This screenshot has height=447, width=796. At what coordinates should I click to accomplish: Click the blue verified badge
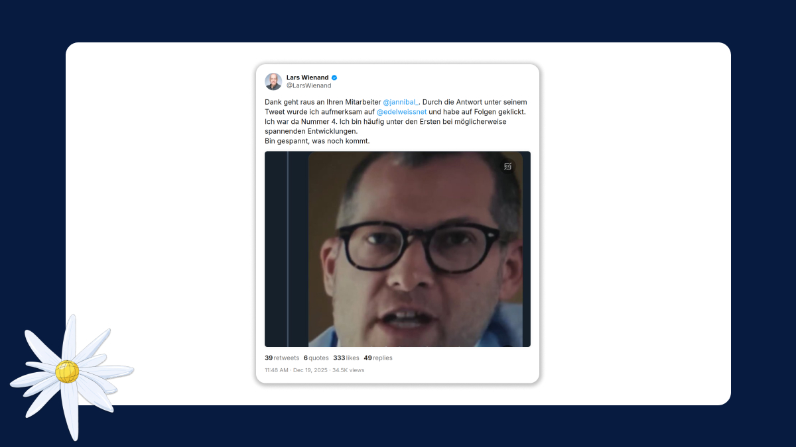point(334,77)
